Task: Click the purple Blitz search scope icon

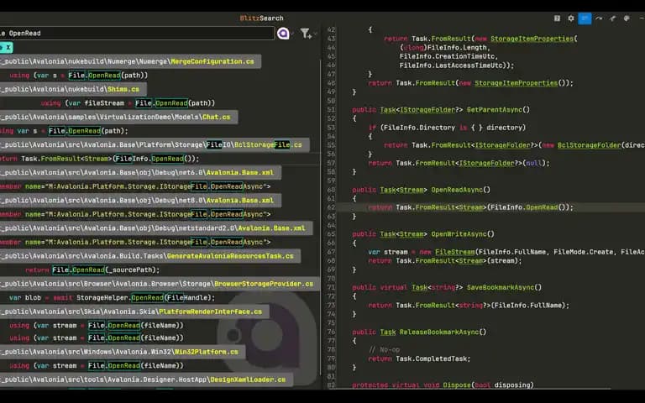Action: [283, 34]
